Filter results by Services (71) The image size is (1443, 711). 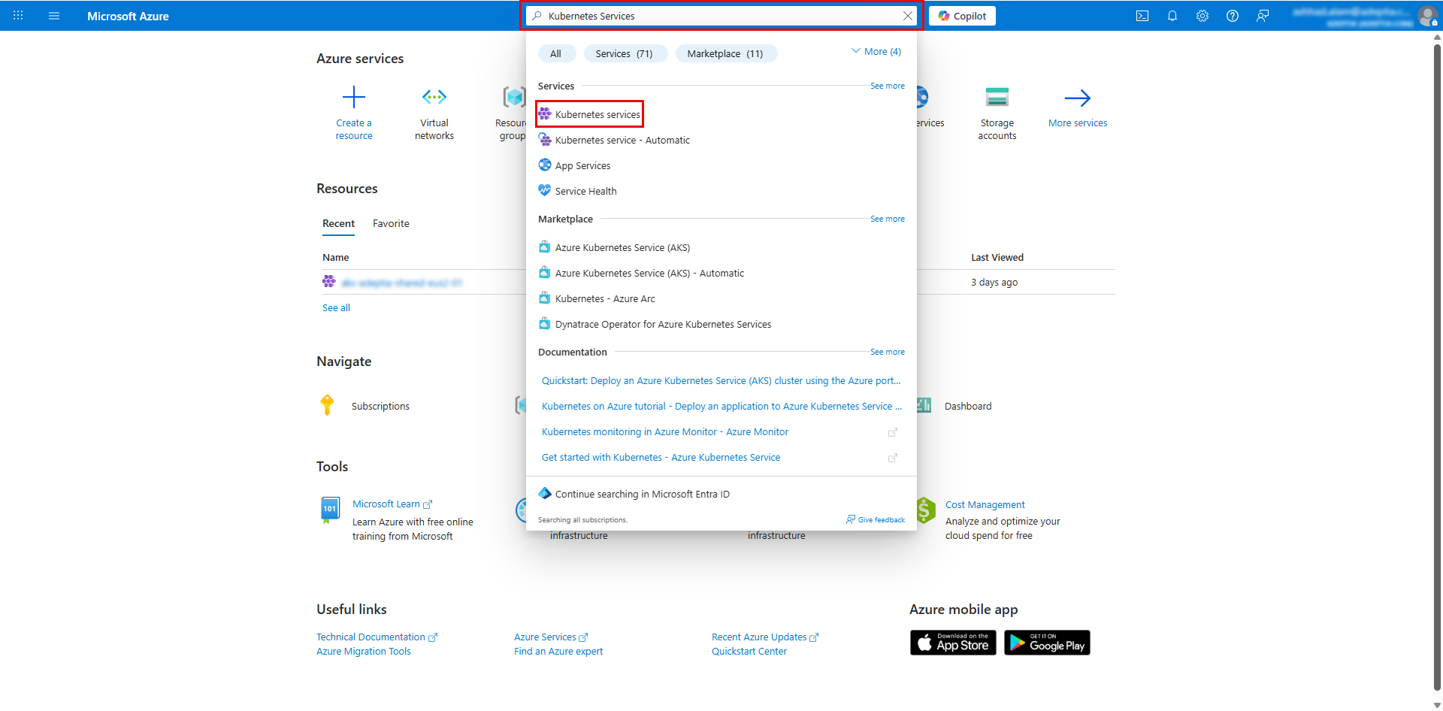(625, 53)
